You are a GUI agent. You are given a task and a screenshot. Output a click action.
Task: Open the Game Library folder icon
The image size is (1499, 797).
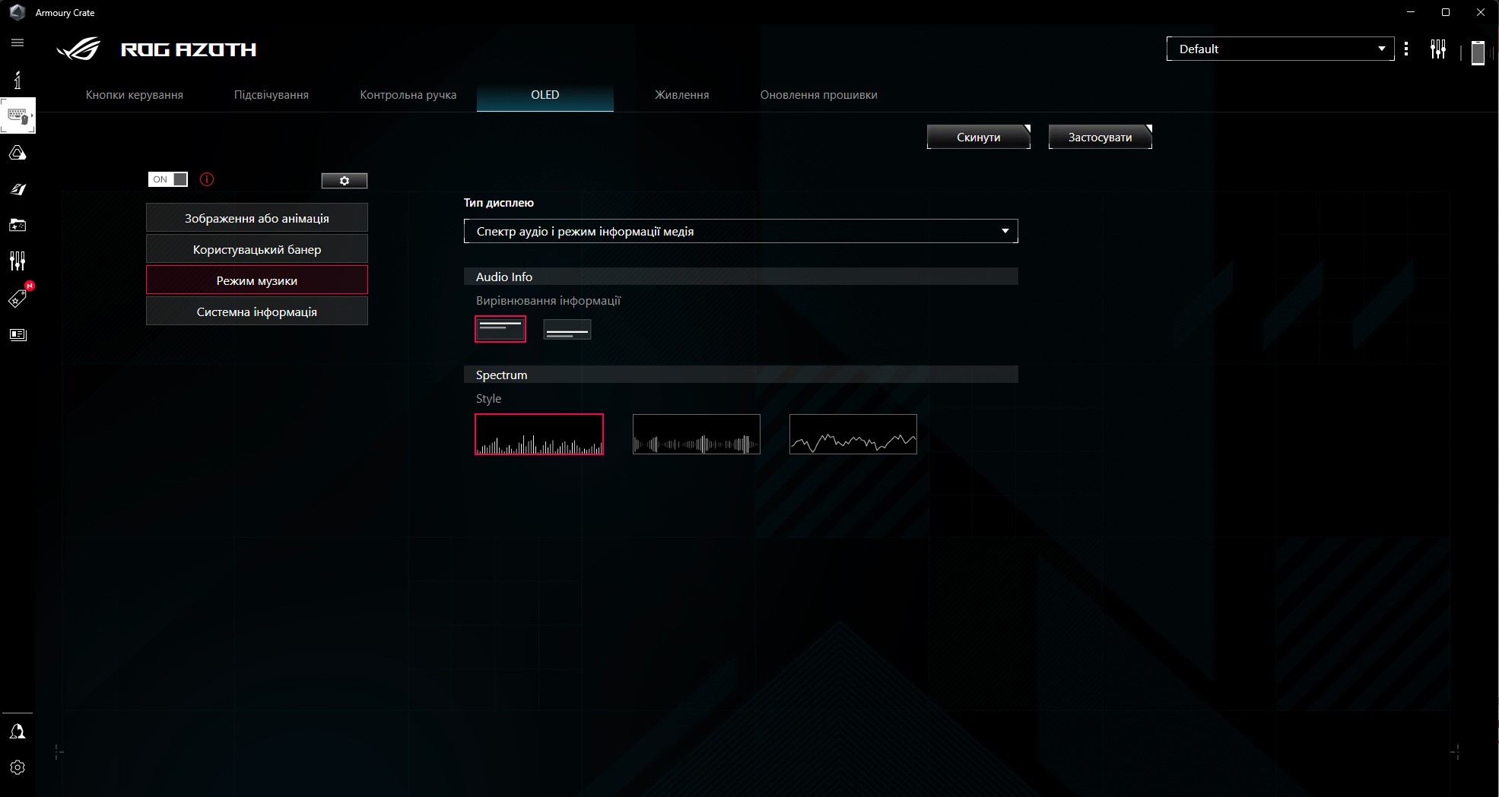[x=17, y=225]
